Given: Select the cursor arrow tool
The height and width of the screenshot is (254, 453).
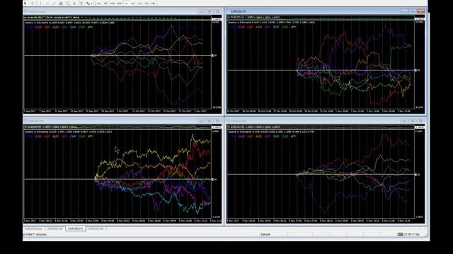Looking at the screenshot, I should (25, 4).
